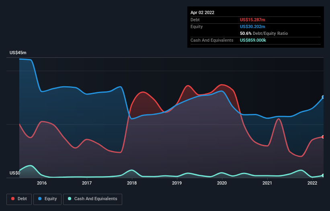Click the US$45m axis label
Image resolution: width=330 pixels, height=211 pixels.
pyautogui.click(x=18, y=53)
